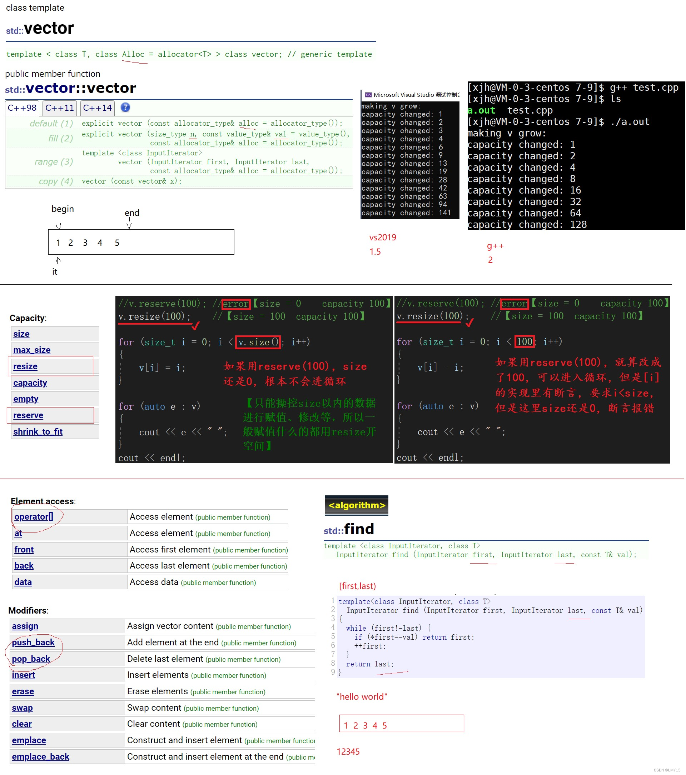Open the reserve link

pos(29,415)
